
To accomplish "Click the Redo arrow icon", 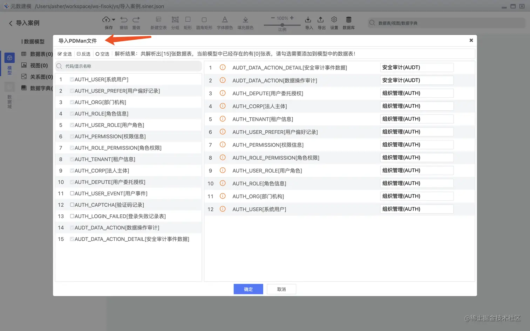I will coord(136,20).
